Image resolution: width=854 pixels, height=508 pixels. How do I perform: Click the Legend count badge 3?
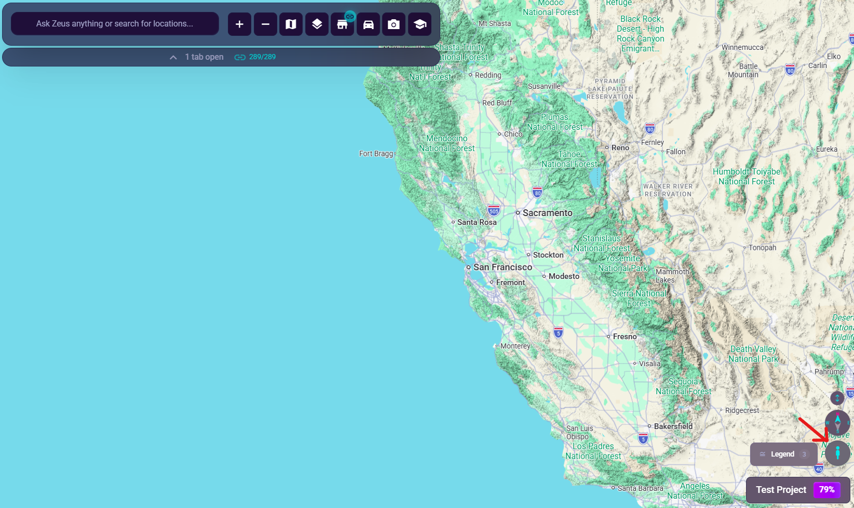coord(804,454)
